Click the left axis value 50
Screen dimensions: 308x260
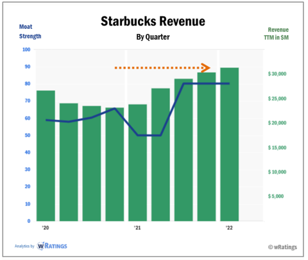[x=28, y=135]
